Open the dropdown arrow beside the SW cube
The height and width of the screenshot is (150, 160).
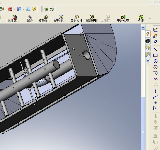click(14, 9)
